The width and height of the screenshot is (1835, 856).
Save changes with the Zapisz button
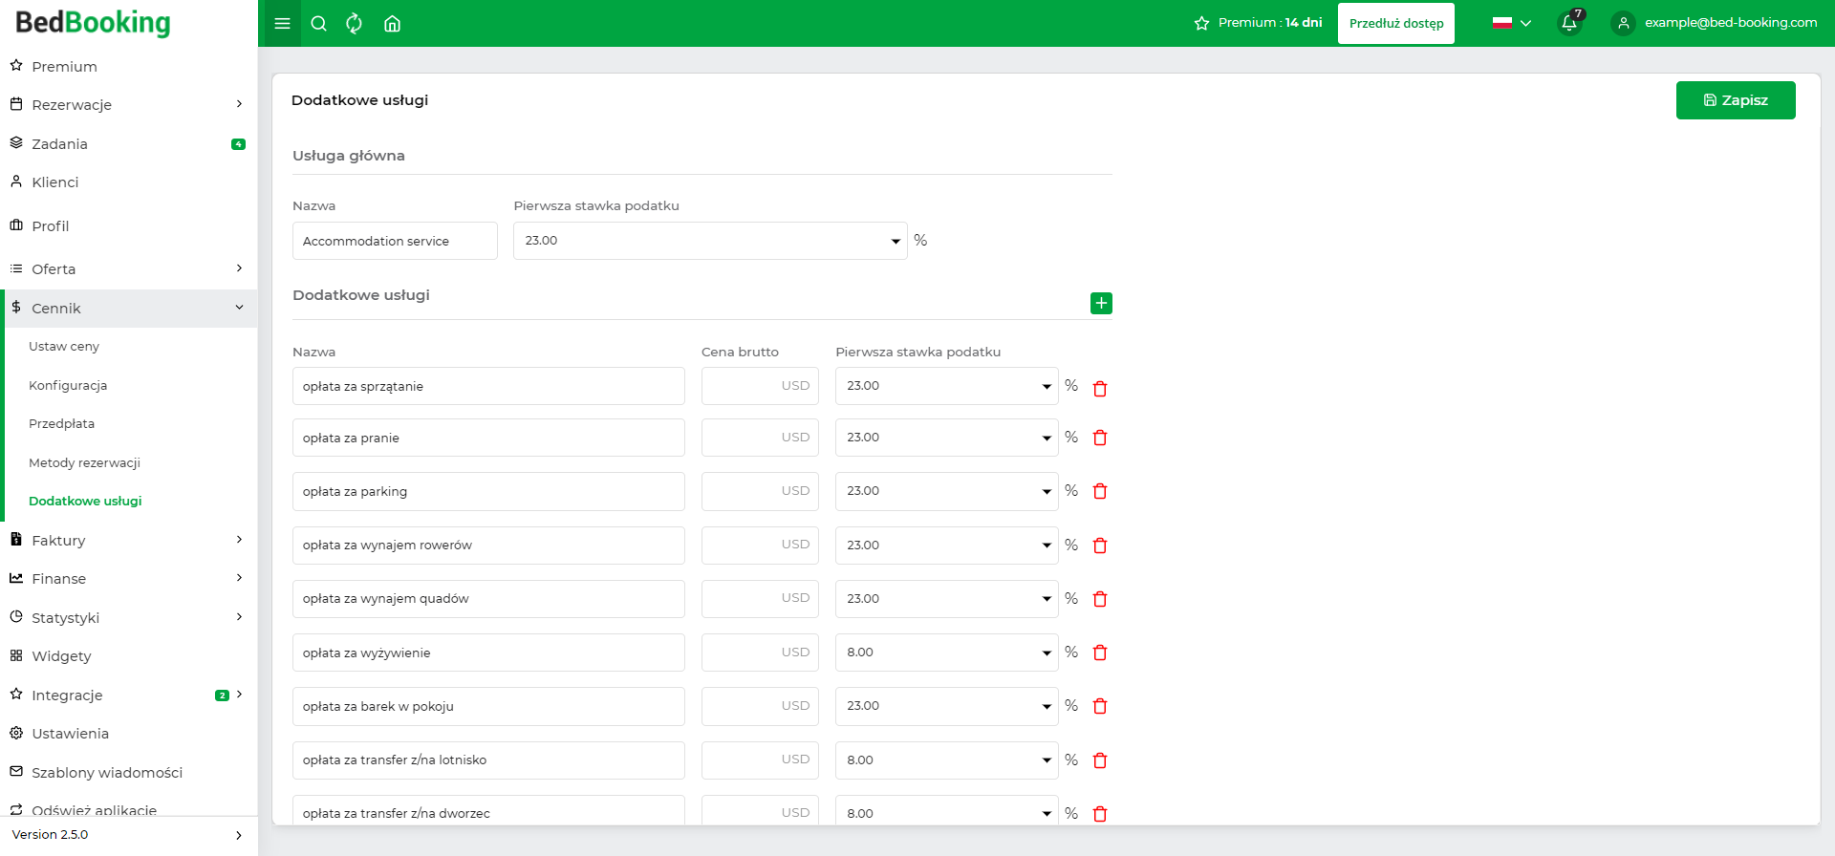(x=1736, y=100)
